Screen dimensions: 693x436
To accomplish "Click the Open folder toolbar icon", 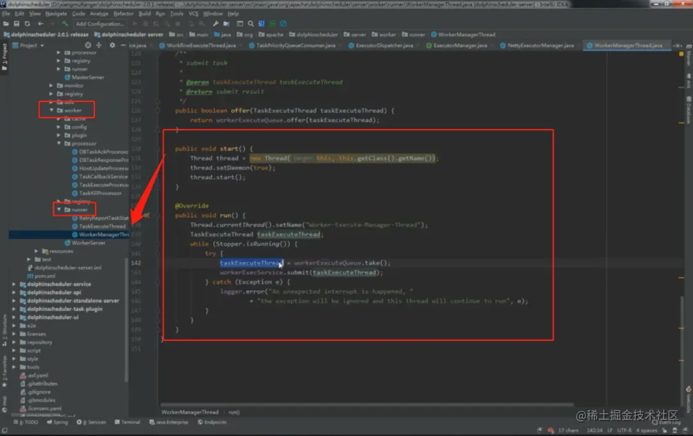I will click(6, 24).
